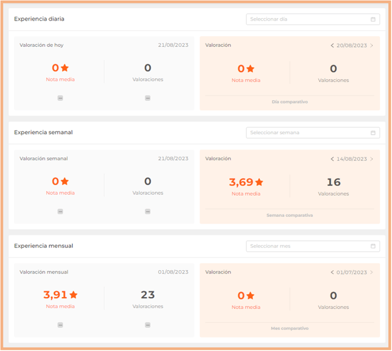Go to next week after 14/08/2023
The image size is (392, 351).
tap(372, 159)
